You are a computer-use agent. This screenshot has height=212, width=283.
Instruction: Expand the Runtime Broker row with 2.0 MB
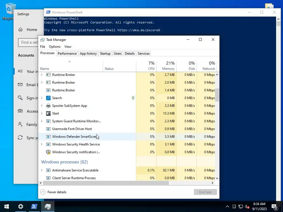coord(42,82)
